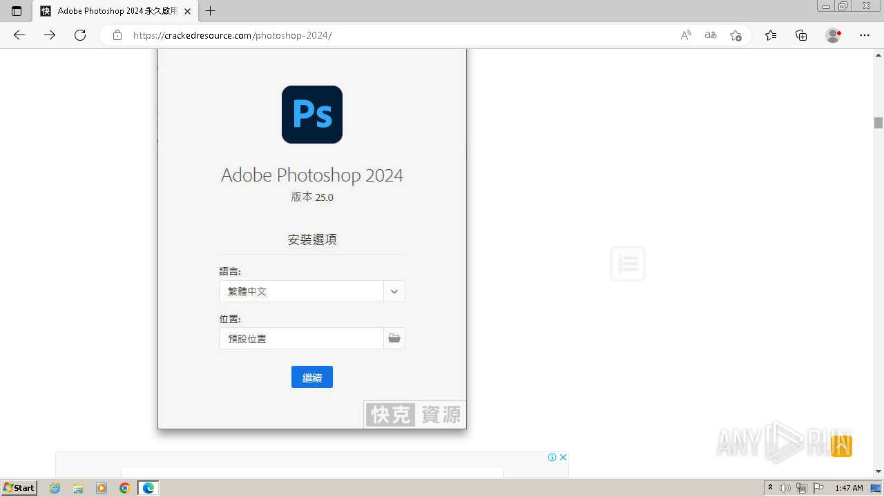Click the 預設位置 location field

pyautogui.click(x=301, y=338)
